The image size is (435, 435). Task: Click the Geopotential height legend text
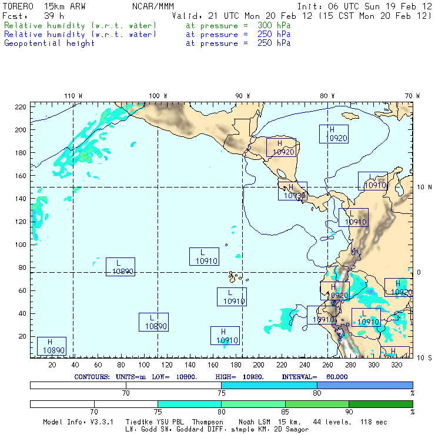coord(49,43)
